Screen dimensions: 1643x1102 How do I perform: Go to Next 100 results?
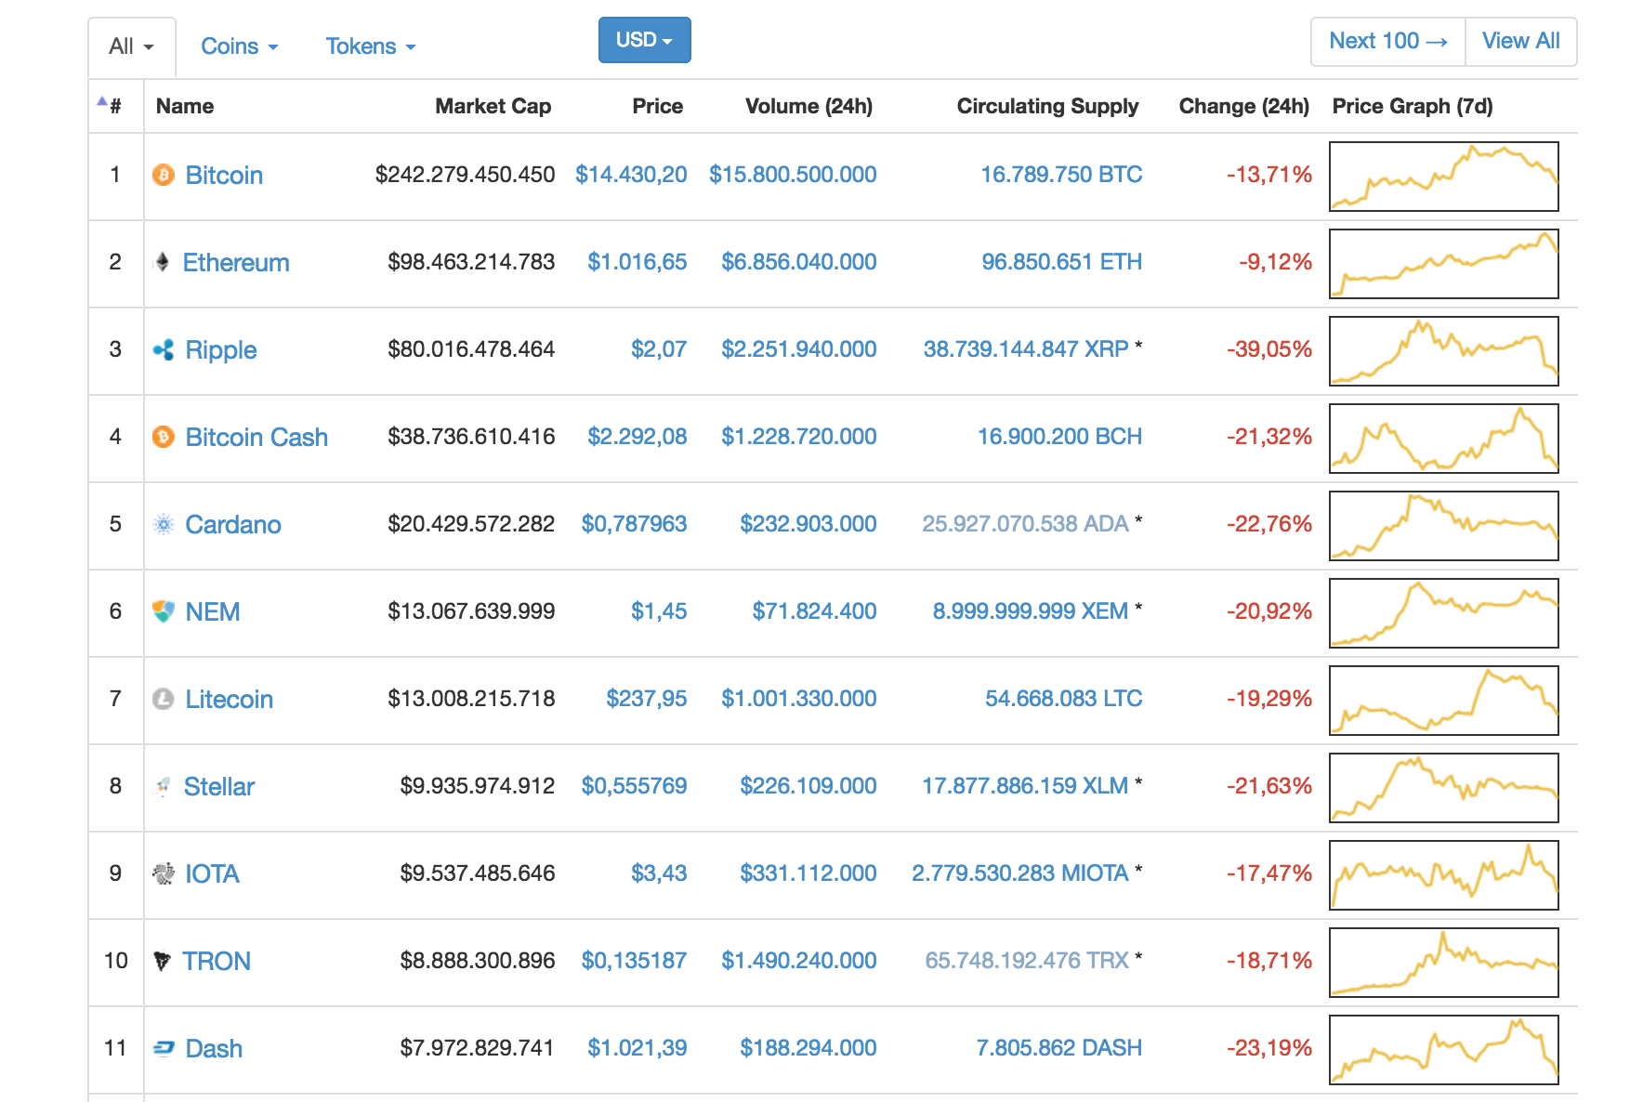click(x=1387, y=41)
